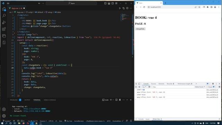Open the Extensions view

pos(4,29)
